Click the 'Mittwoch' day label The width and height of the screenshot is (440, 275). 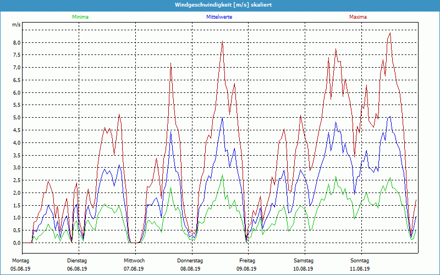[x=134, y=261]
